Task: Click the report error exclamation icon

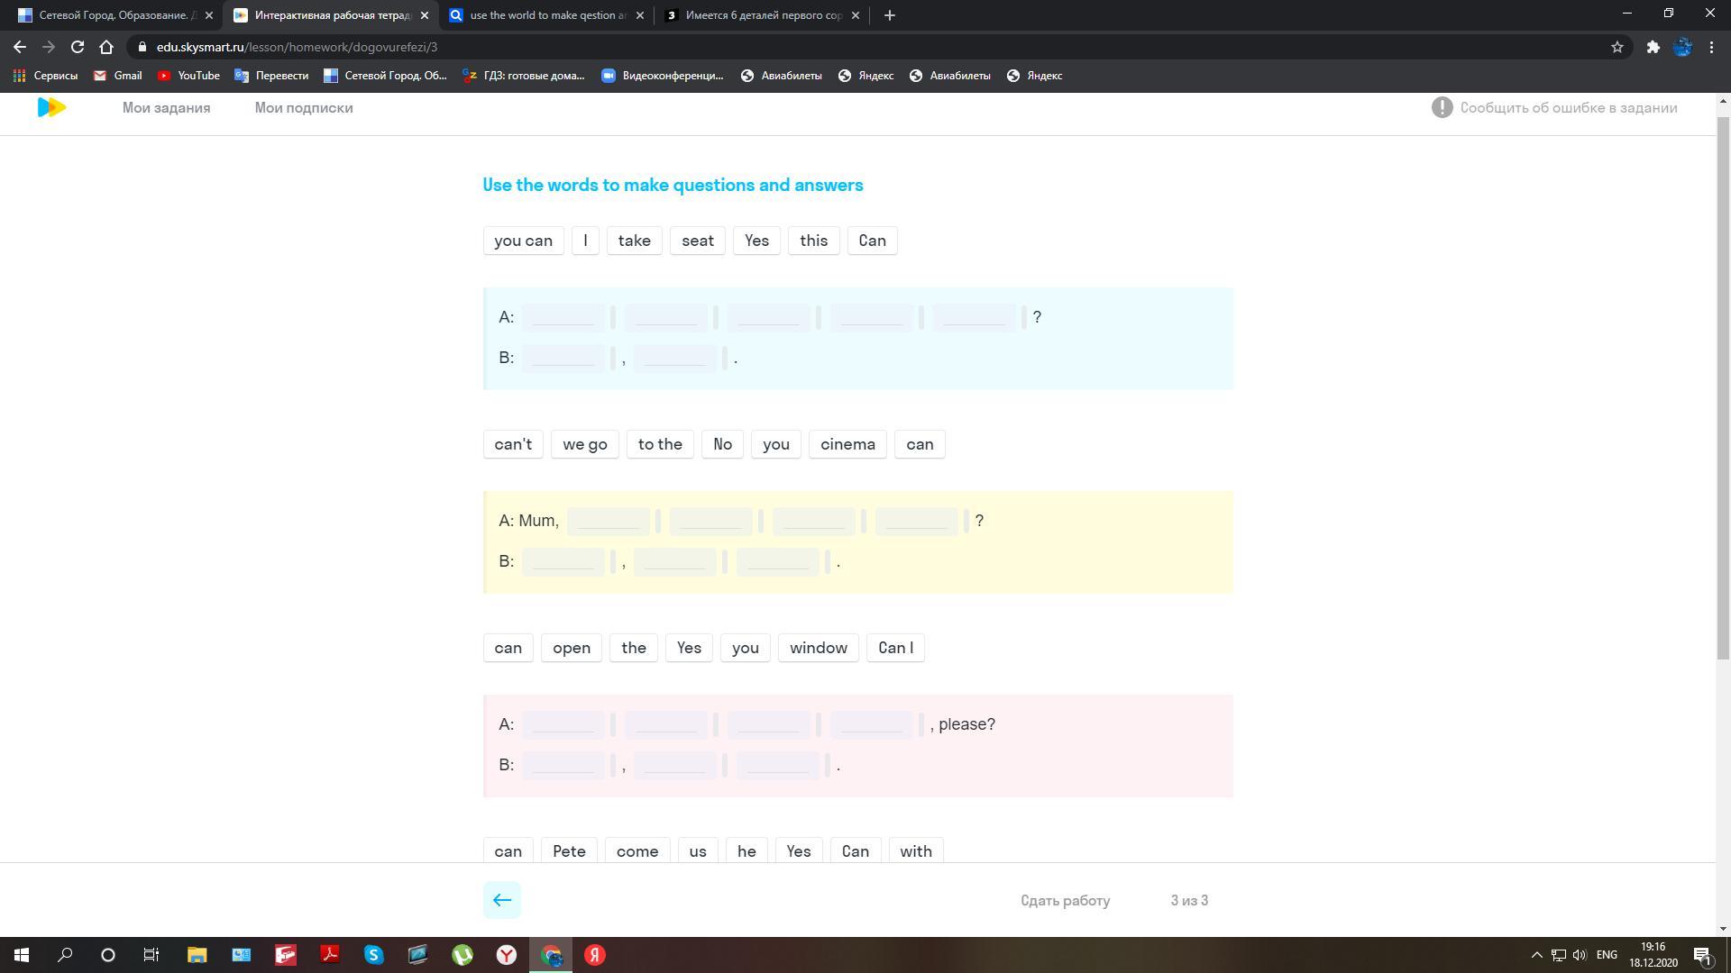Action: coord(1442,107)
